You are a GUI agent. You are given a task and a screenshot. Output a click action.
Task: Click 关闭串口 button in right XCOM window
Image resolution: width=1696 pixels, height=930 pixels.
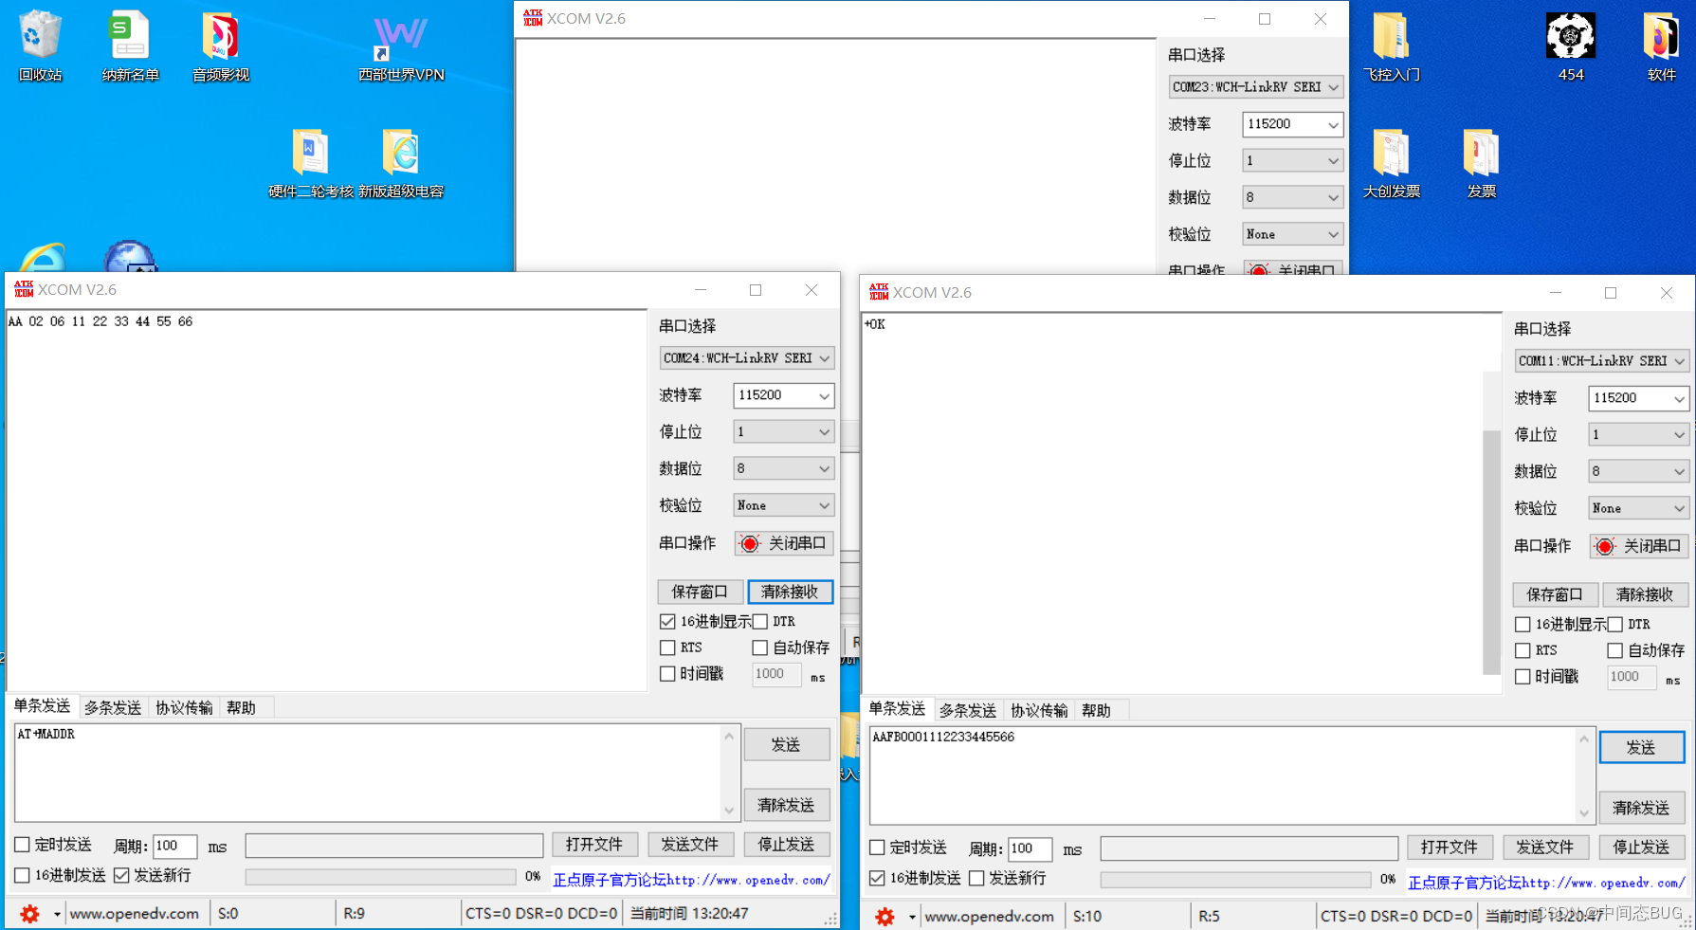(1638, 546)
